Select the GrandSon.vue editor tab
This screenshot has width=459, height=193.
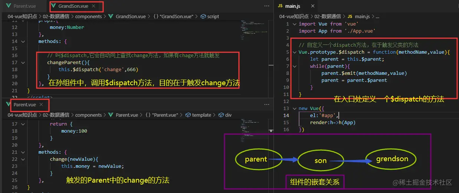pos(73,6)
